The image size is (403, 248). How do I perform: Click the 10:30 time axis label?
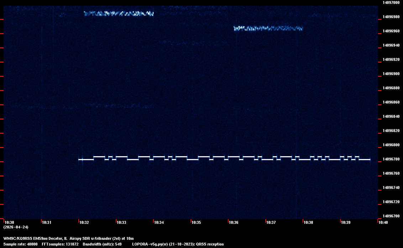tap(9, 222)
